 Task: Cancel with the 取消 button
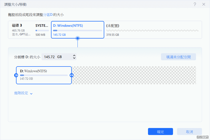[189, 132]
